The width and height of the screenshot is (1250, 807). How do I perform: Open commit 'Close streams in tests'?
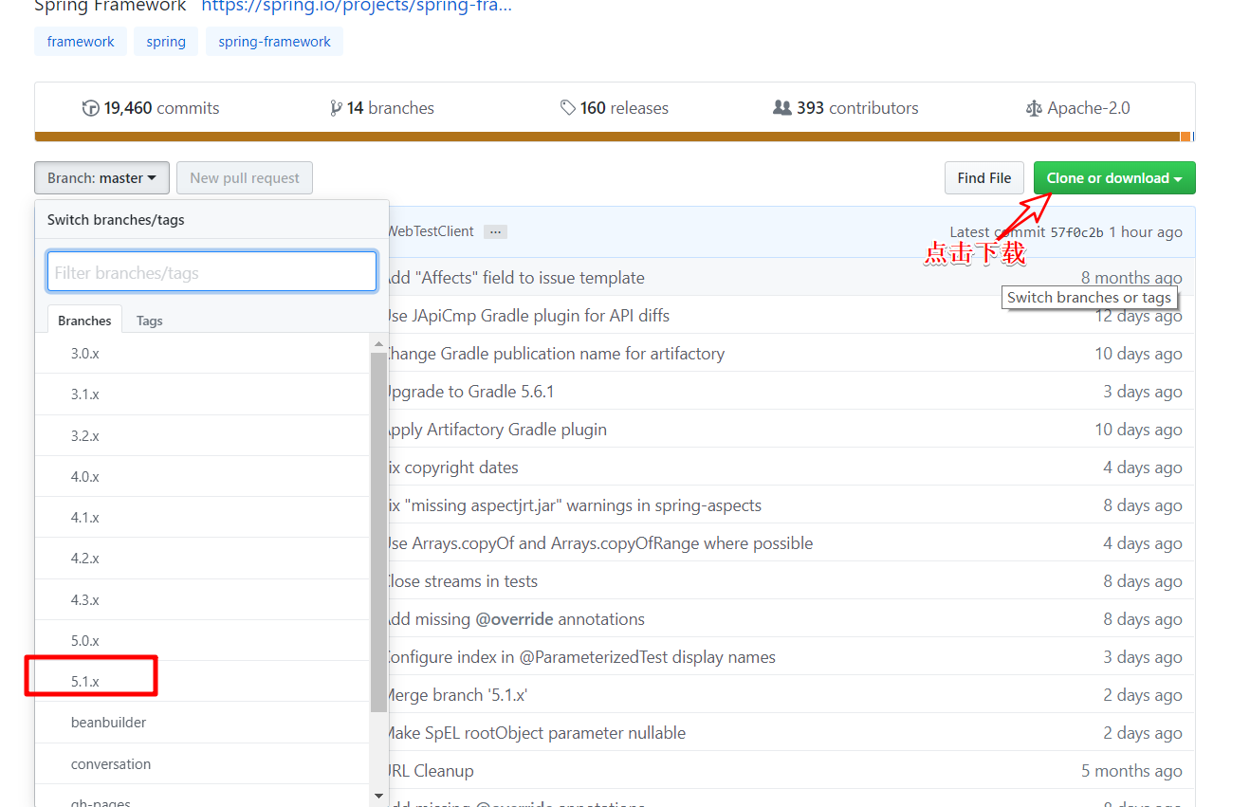[x=462, y=581]
